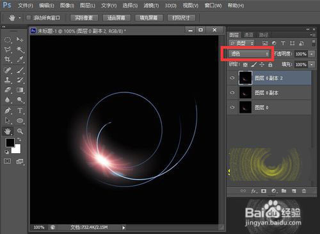Open the status bar info arrow
The width and height of the screenshot is (320, 234).
pos(124,228)
